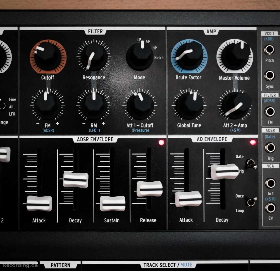Click the Notch mode label
The image size is (280, 271).
point(159,58)
